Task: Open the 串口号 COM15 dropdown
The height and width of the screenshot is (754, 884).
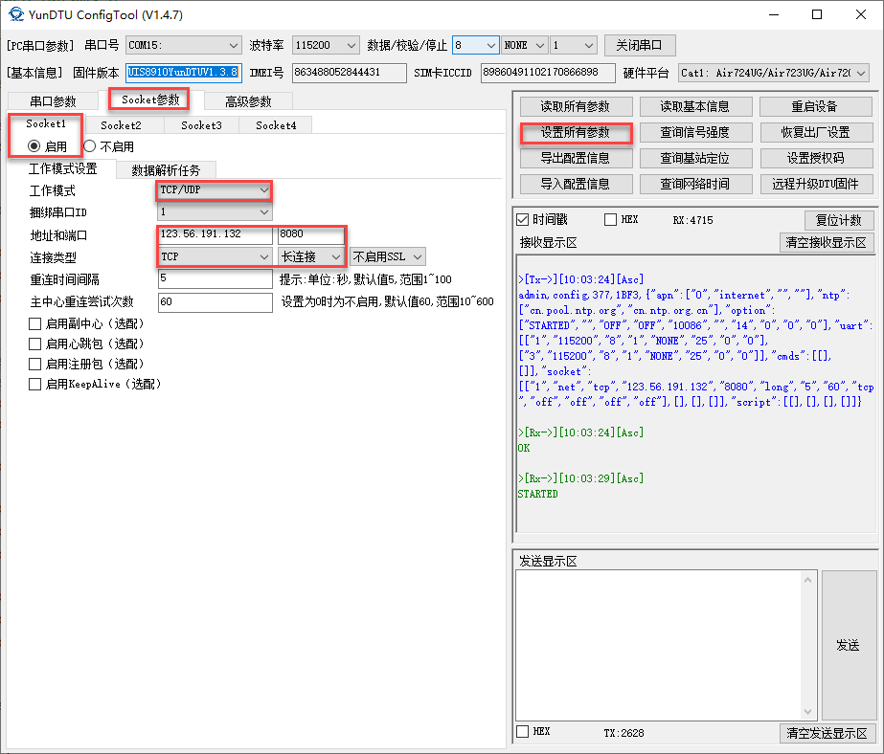Action: 183,45
